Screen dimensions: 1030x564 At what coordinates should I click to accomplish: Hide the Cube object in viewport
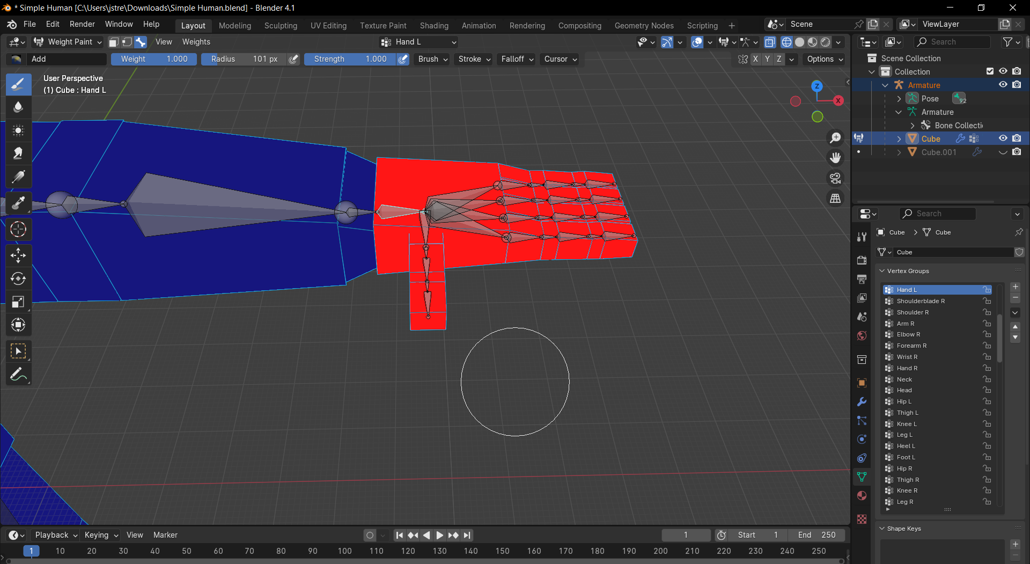click(1003, 138)
